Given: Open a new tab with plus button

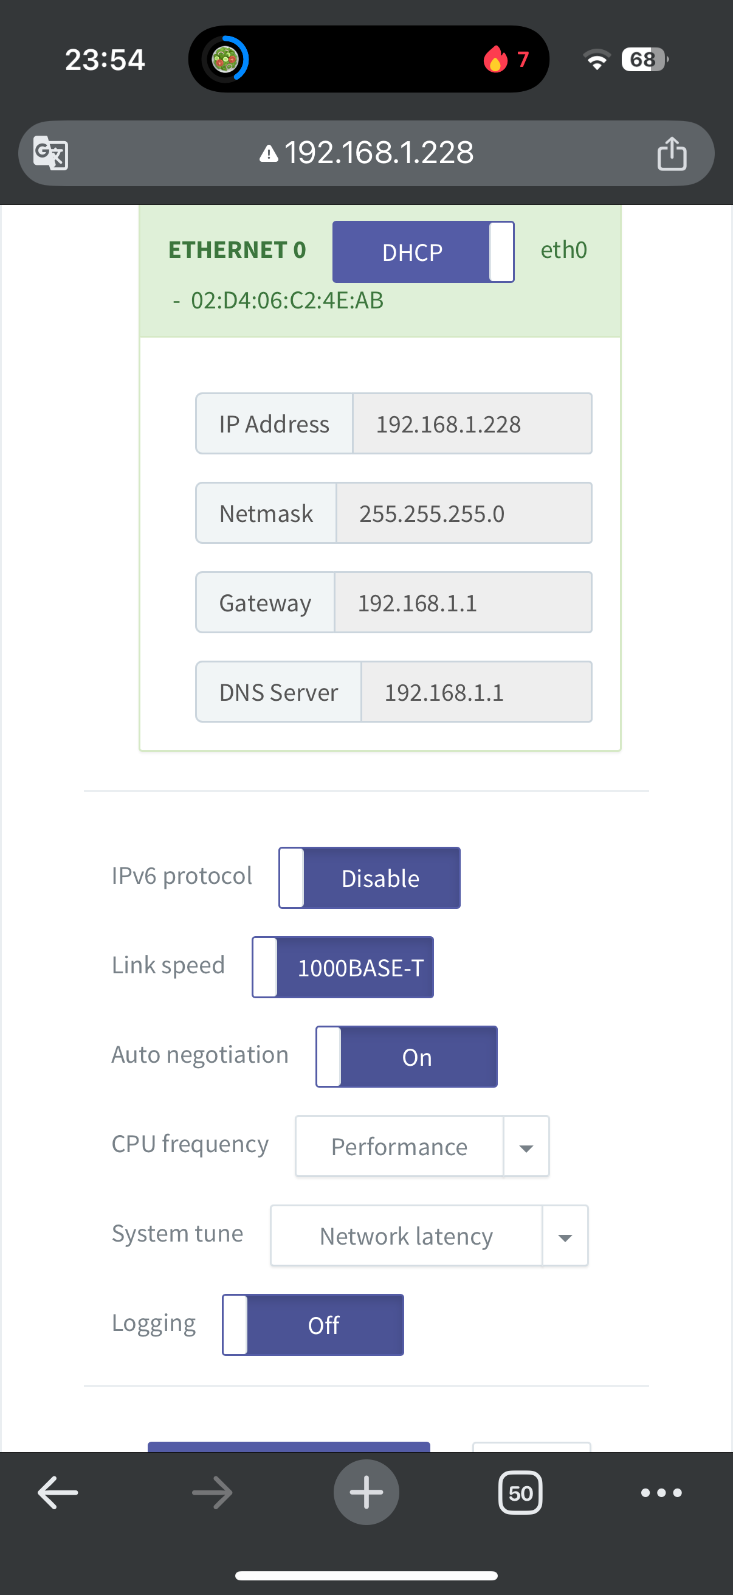Looking at the screenshot, I should click(366, 1492).
